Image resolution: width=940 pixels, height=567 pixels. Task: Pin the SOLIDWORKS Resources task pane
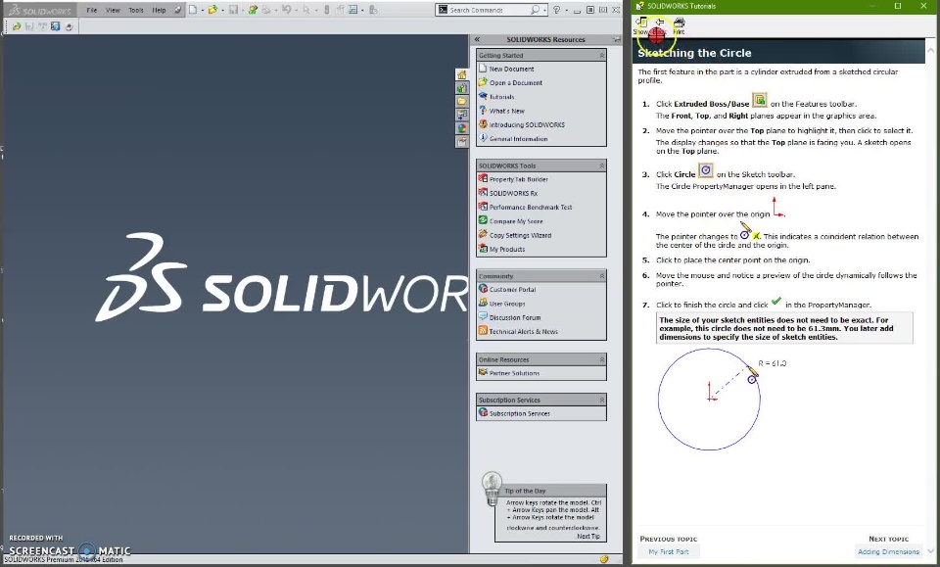(x=616, y=39)
